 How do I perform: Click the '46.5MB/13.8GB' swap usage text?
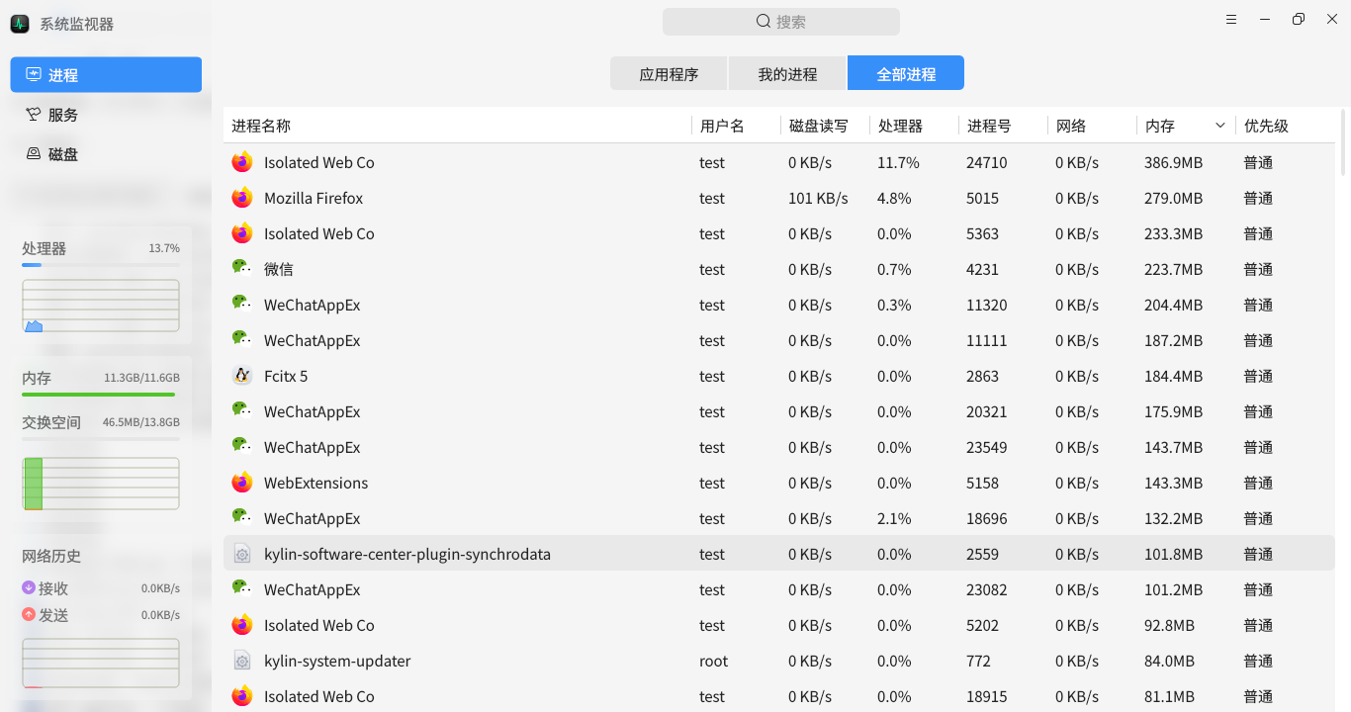click(x=141, y=422)
